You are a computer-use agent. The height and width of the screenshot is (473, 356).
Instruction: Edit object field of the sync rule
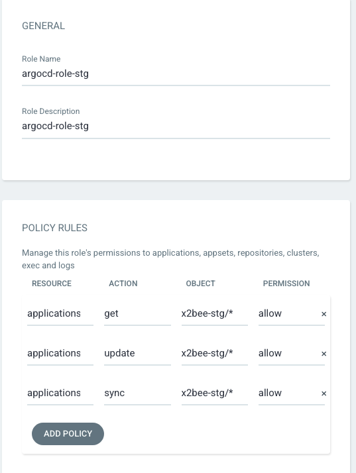[x=214, y=393]
